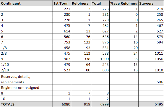Click 1st Tour value 458

[67, 48]
